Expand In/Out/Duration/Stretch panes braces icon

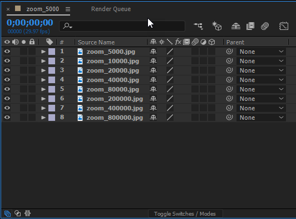[28, 213]
